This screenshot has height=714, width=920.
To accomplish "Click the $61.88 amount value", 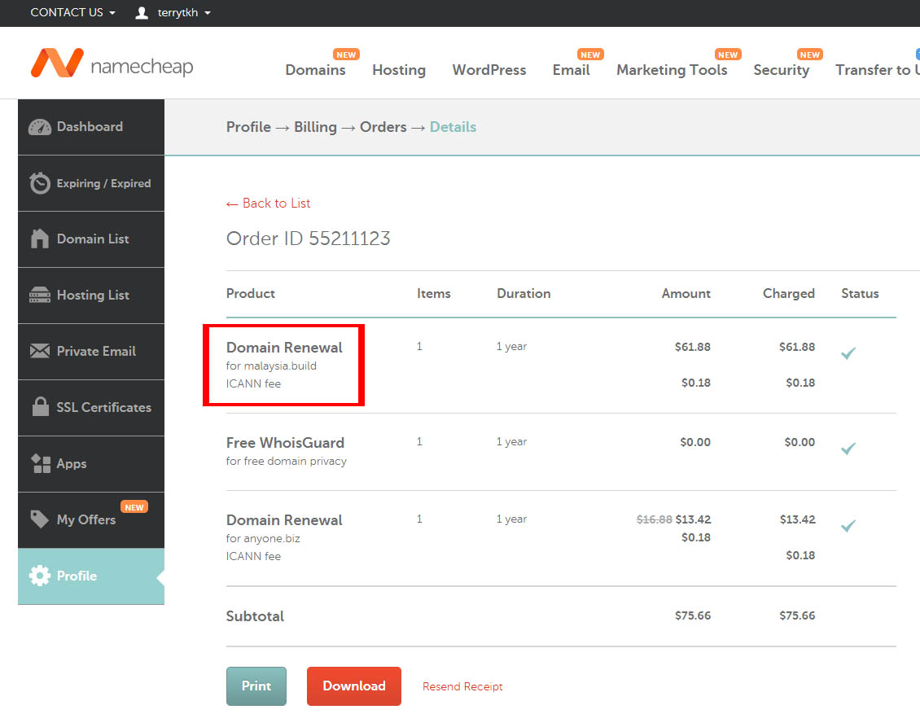I will click(x=692, y=347).
